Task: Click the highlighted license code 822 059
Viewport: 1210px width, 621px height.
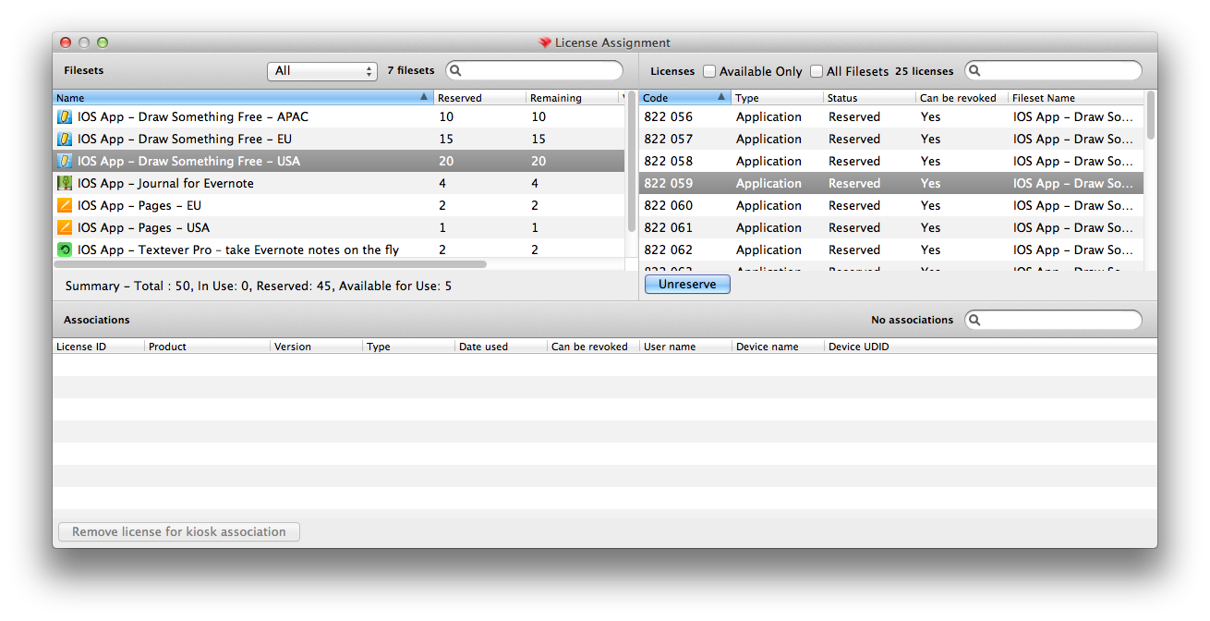Action: [891, 183]
